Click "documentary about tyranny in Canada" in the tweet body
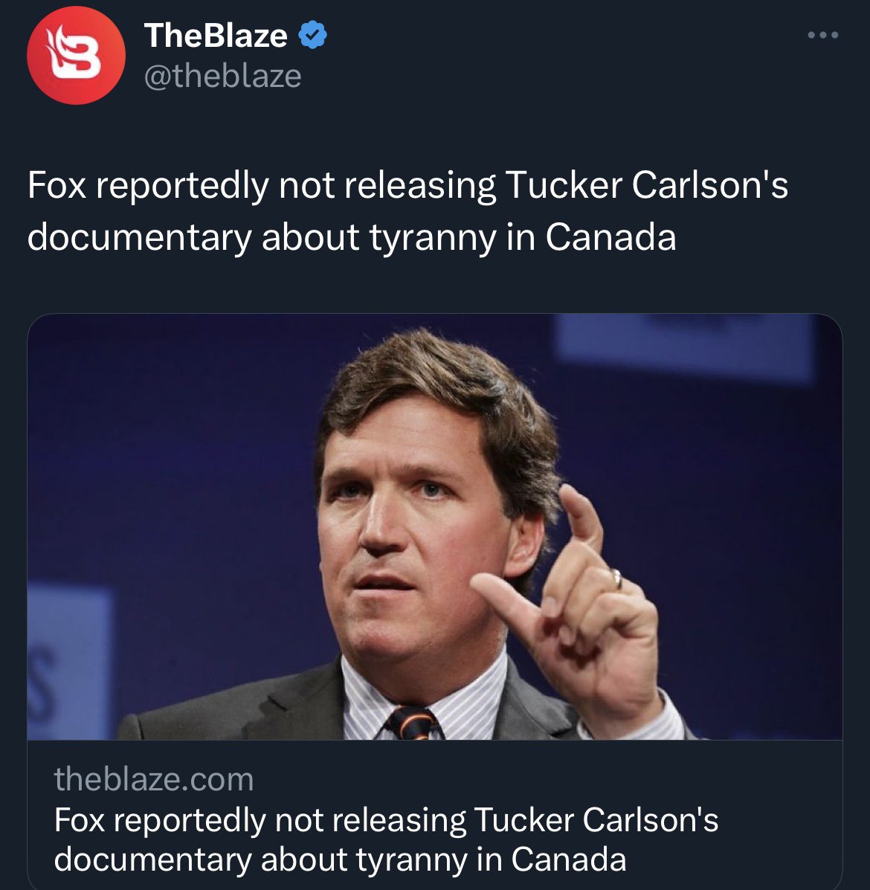Viewport: 870px width, 890px height. click(352, 236)
